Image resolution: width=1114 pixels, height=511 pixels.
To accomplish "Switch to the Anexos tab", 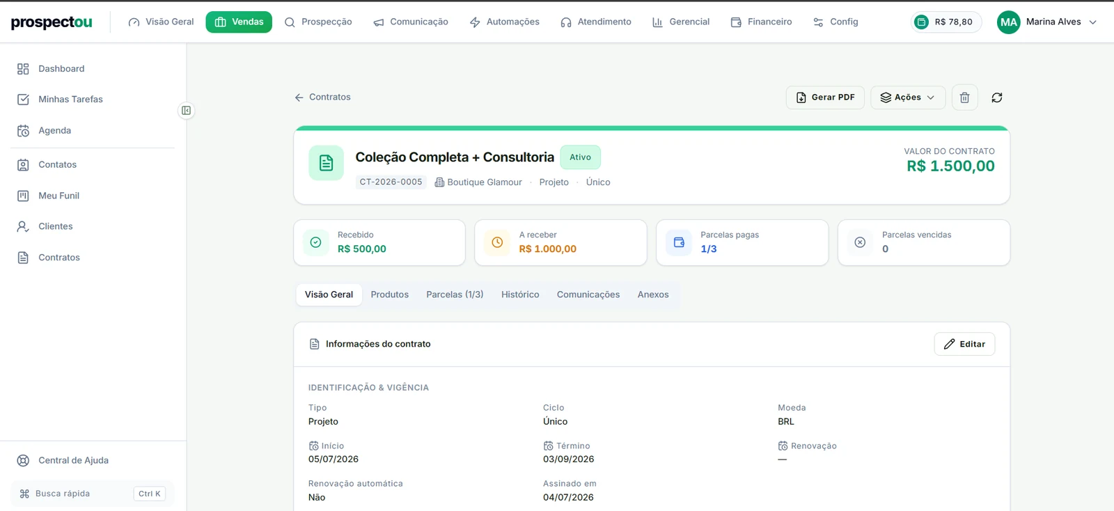I will click(x=653, y=294).
